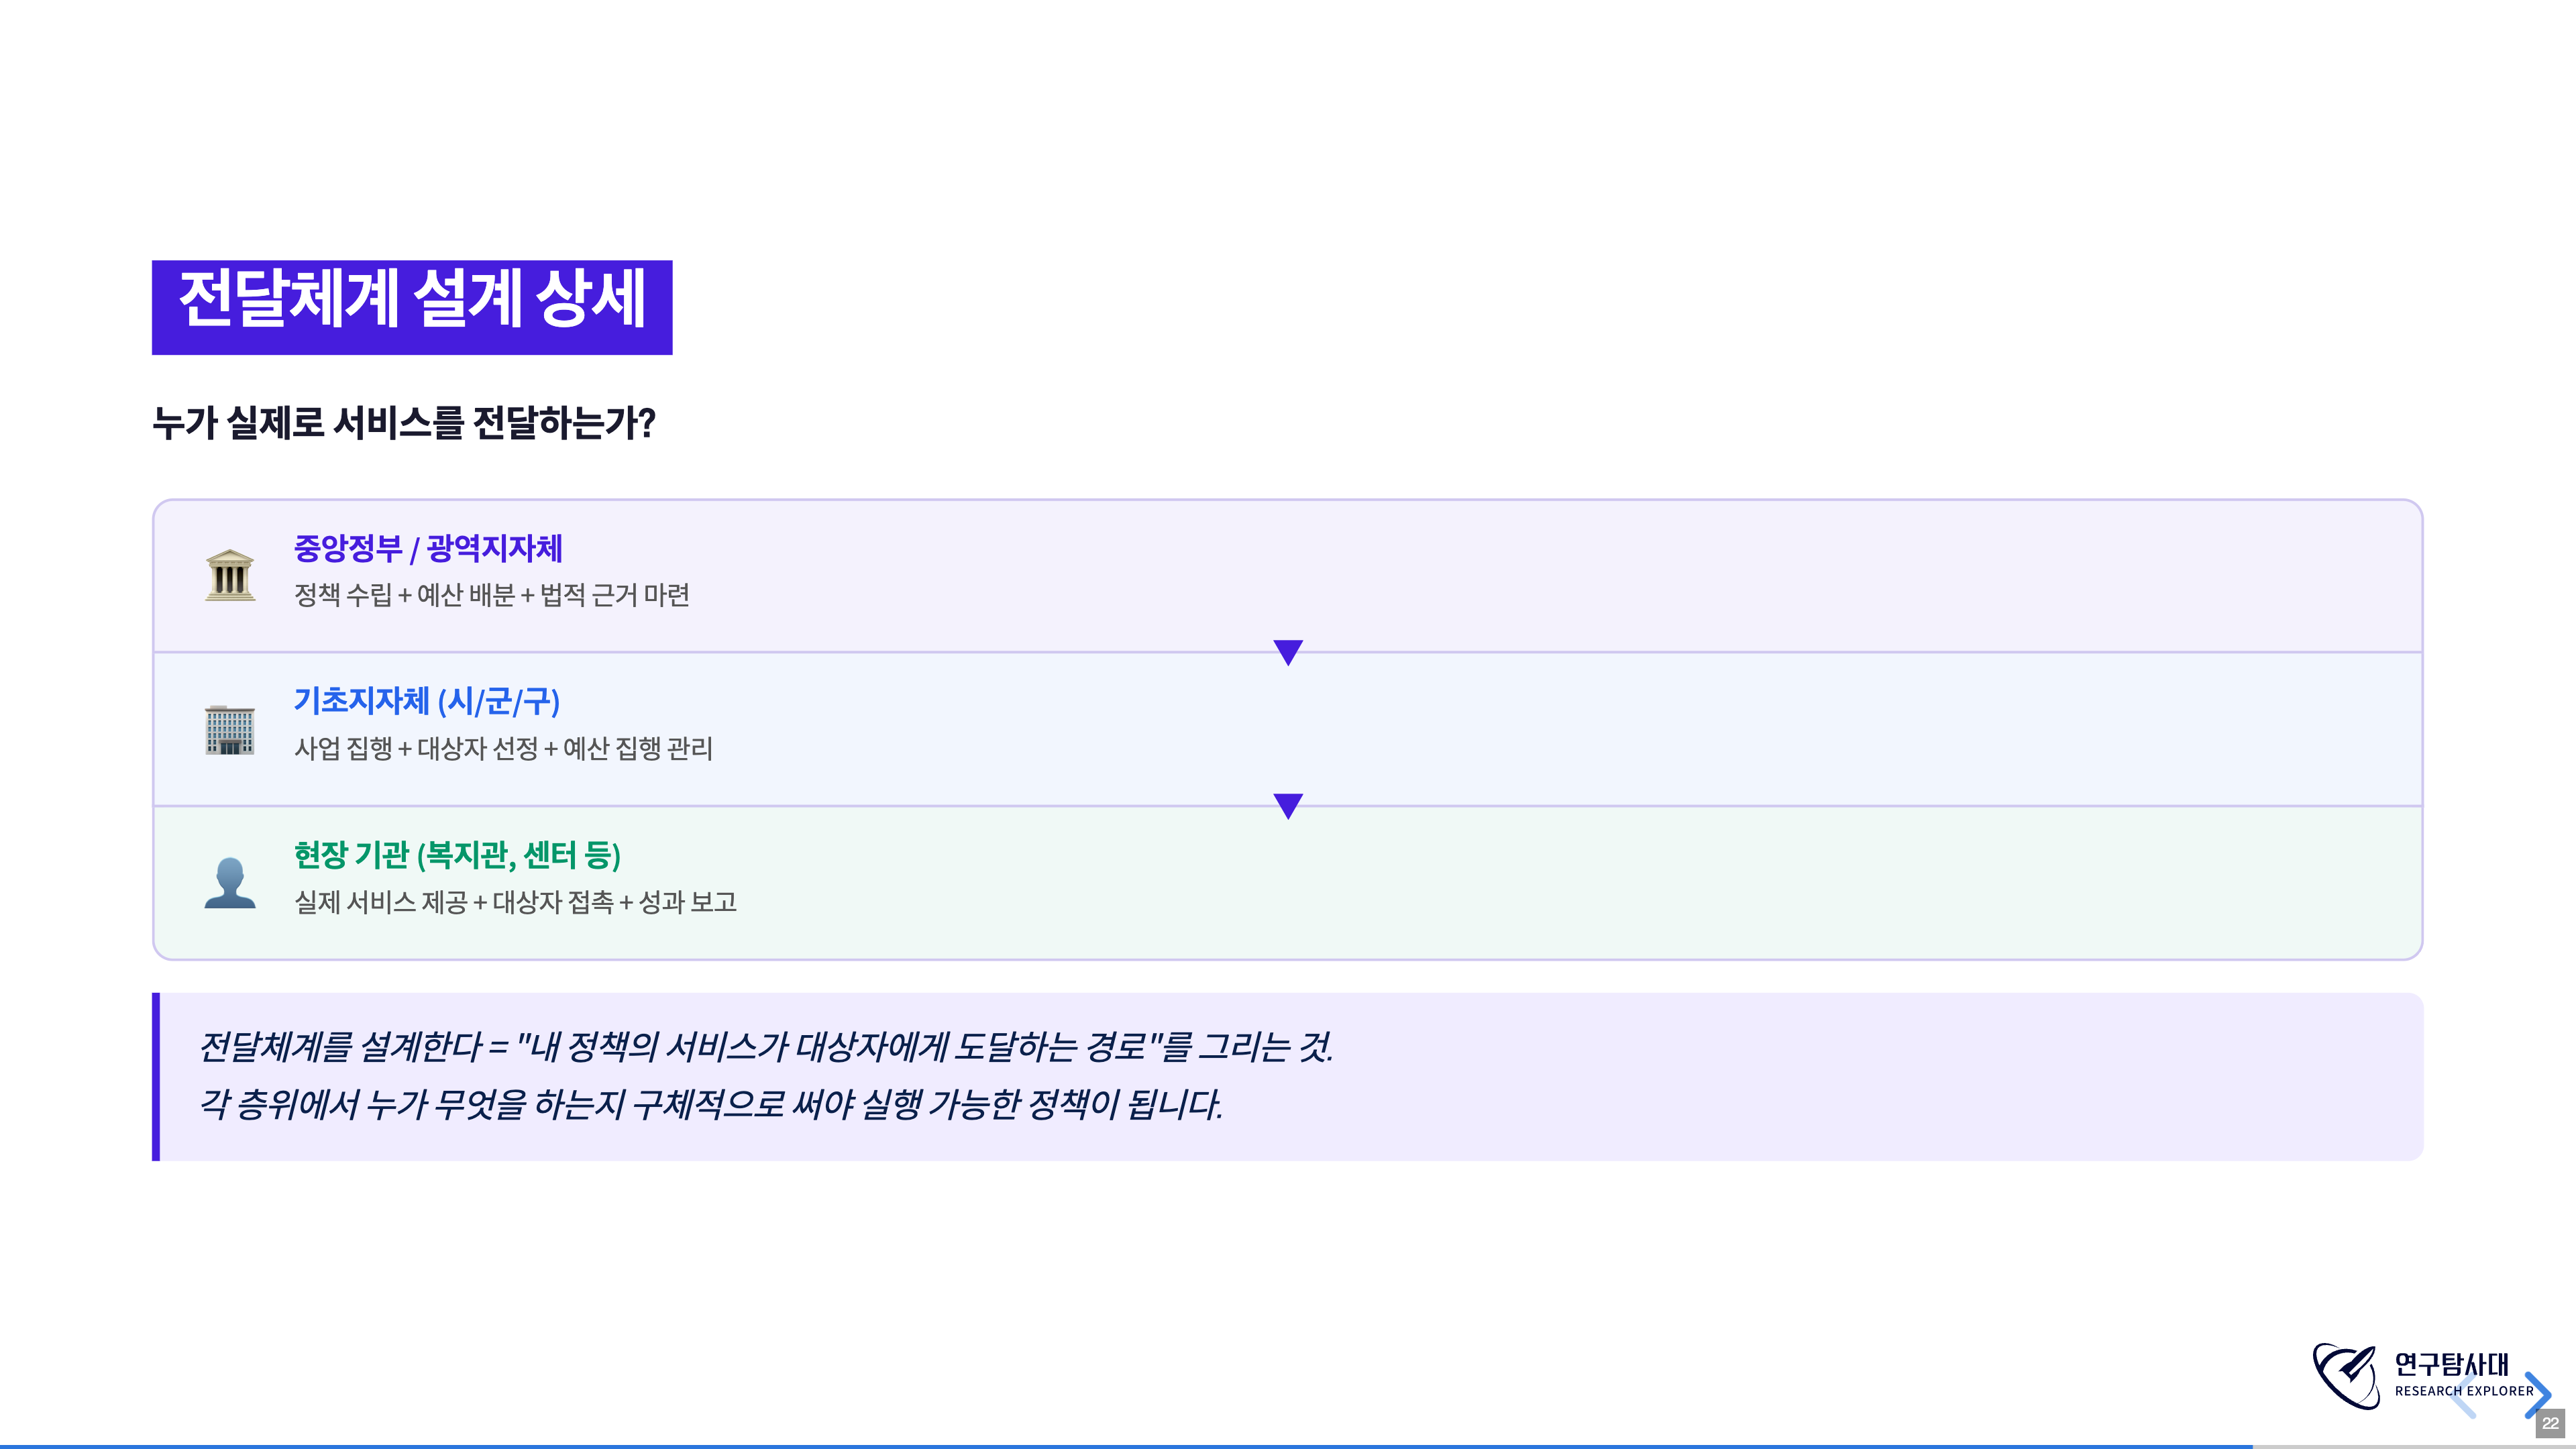Go to previous slide with left arrow
The height and width of the screenshot is (1449, 2576).
[x=2464, y=1395]
